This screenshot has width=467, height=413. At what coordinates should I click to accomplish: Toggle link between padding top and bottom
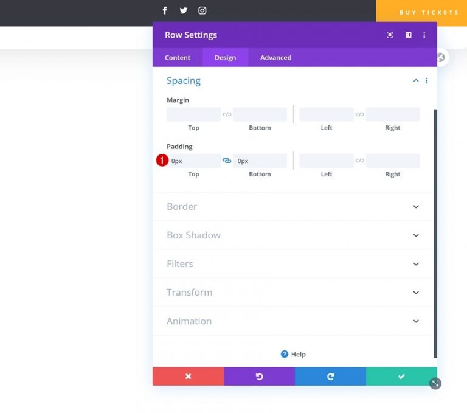click(x=227, y=161)
